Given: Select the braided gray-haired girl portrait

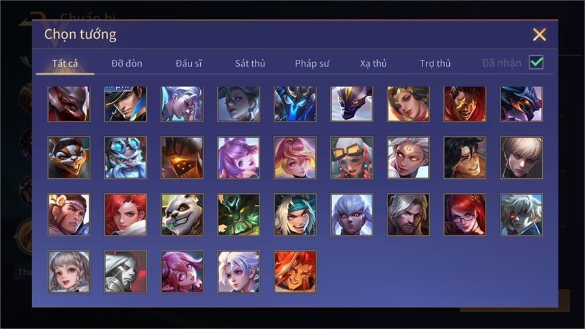Looking at the screenshot, I should [x=69, y=272].
